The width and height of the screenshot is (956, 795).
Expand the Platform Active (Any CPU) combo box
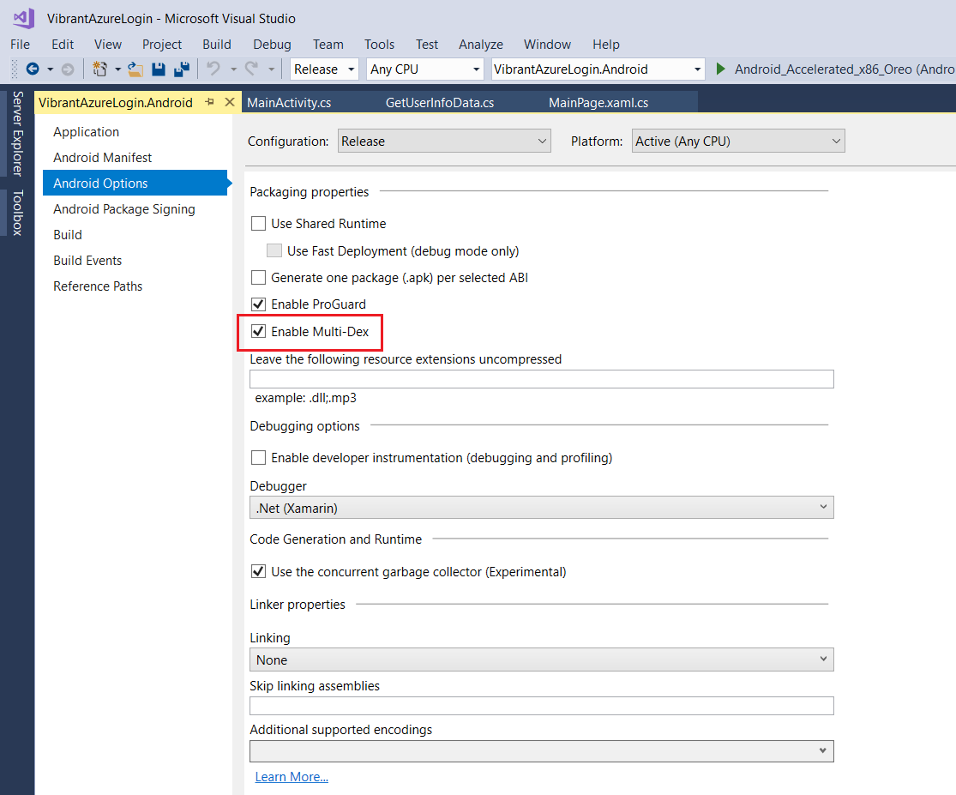click(737, 141)
